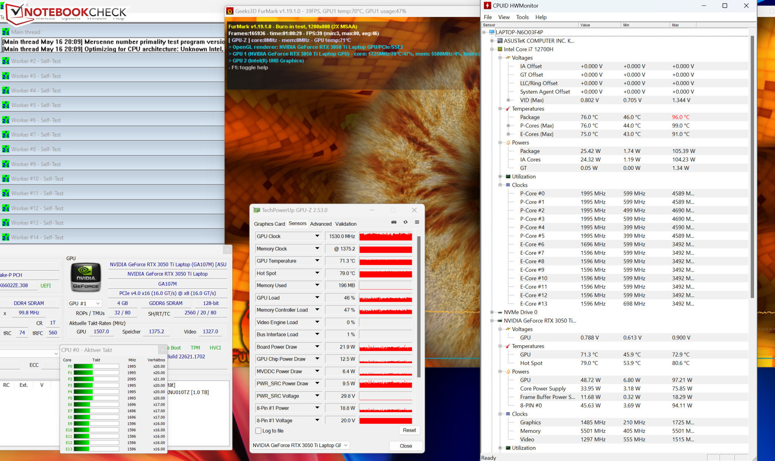Click the P0 core clock bar
Screen dimensions: 775x461
(x=96, y=366)
